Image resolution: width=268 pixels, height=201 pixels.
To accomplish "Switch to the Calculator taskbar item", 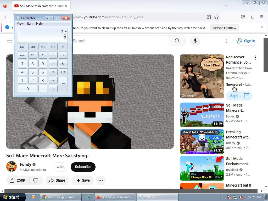I will [157, 197].
